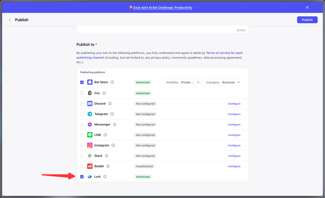The width and height of the screenshot is (325, 198).
Task: Click the Cici avatar icon
Action: click(x=90, y=93)
